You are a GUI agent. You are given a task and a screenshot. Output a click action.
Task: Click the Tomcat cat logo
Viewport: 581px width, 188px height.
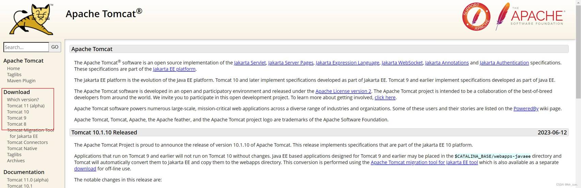coord(31,19)
